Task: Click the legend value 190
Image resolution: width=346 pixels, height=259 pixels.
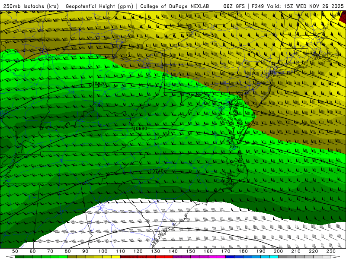Action: [261, 251]
